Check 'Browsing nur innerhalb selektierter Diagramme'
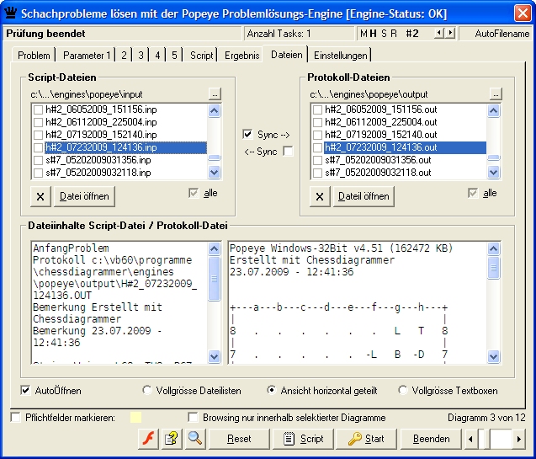The height and width of the screenshot is (459, 536). 194,418
